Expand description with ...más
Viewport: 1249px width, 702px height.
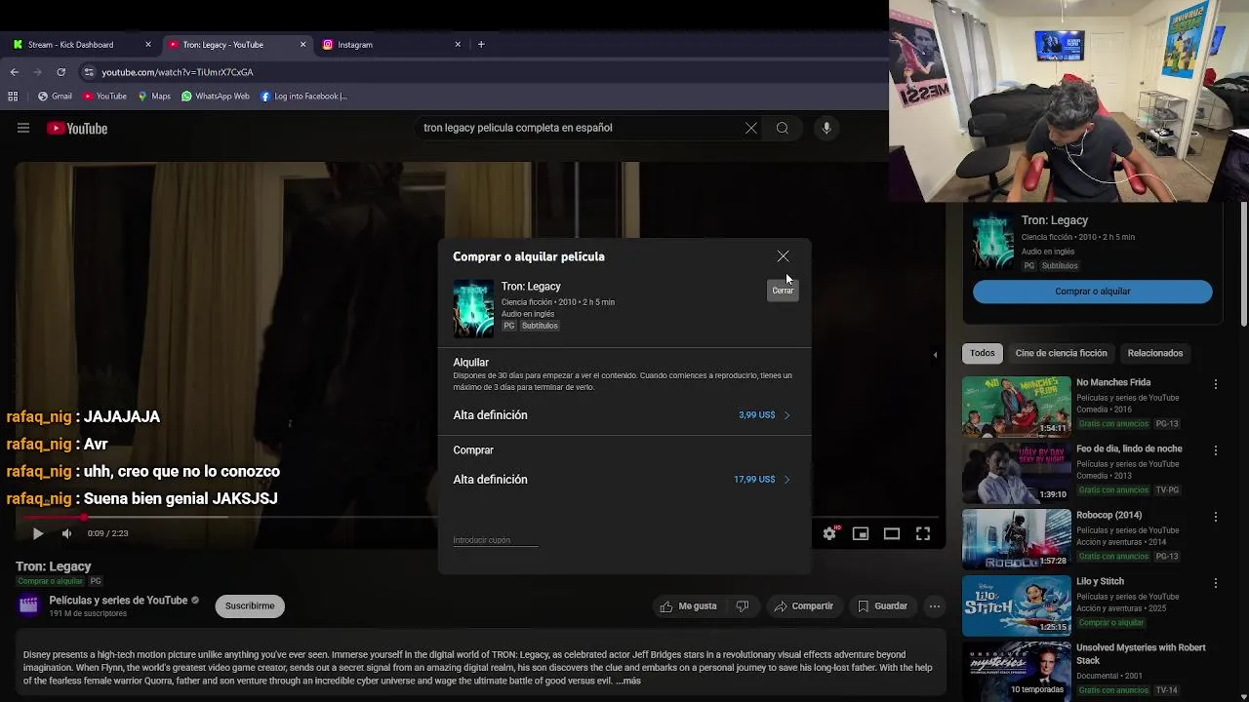point(629,681)
